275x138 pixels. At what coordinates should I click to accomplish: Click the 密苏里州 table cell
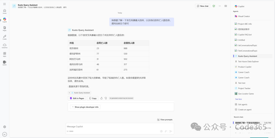[81, 48]
